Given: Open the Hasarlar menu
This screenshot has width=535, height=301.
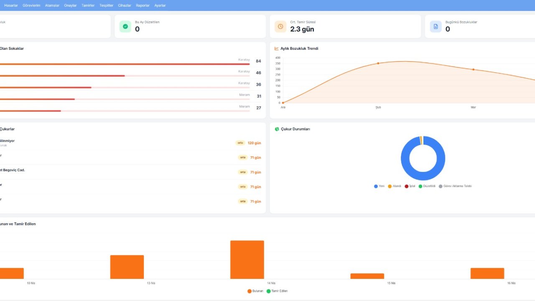Looking at the screenshot, I should pos(11,5).
